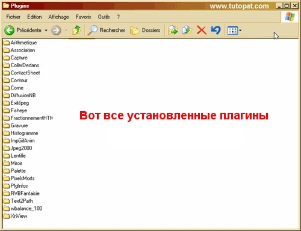The image size is (301, 231).
Task: Open the Forward history dropdown arrow
Action: 66,31
